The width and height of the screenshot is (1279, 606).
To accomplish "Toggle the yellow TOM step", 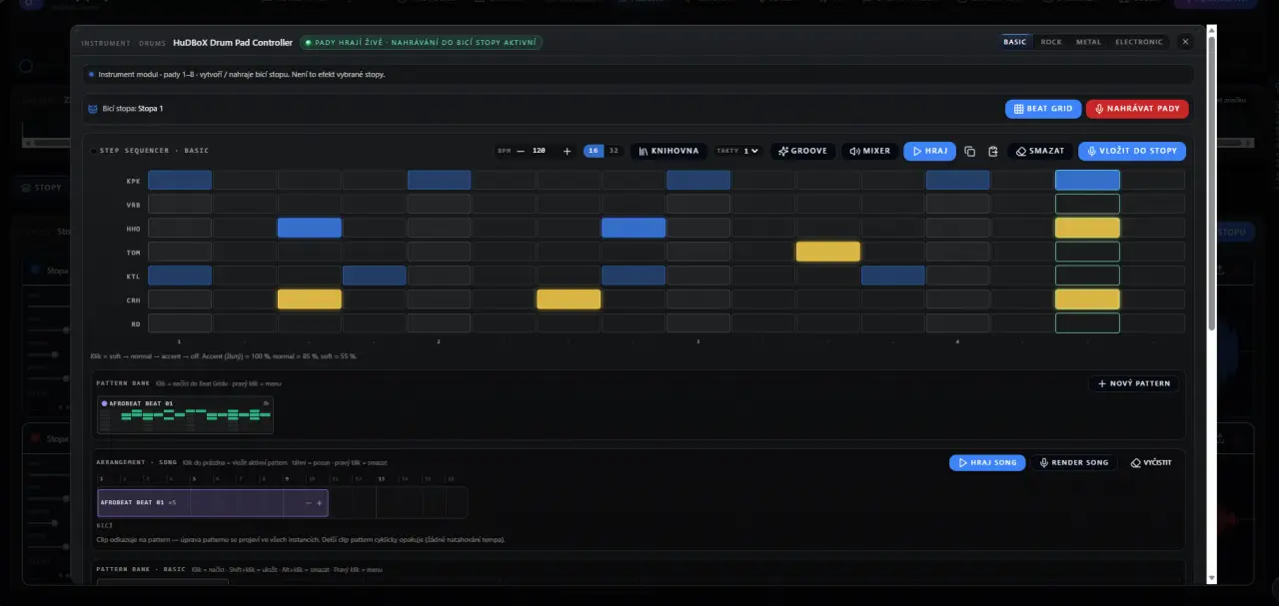I will [828, 252].
